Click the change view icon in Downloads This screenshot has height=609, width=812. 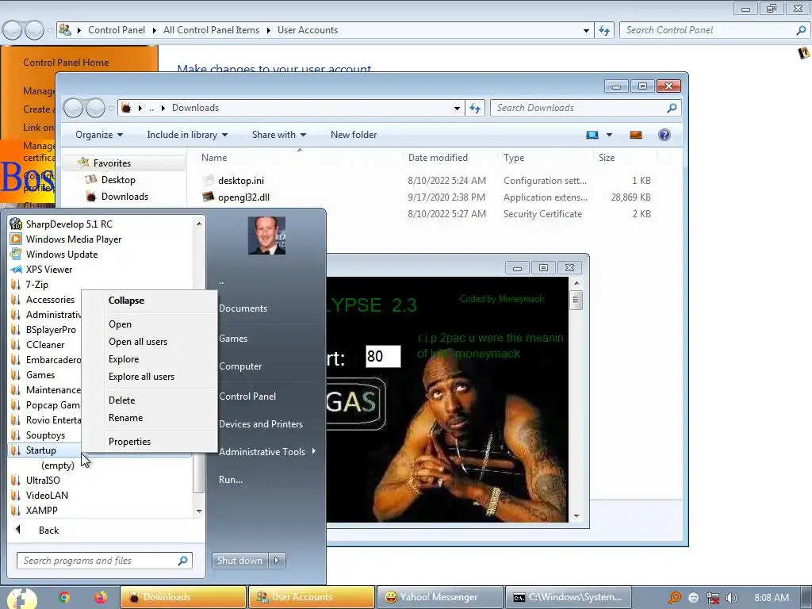(592, 135)
